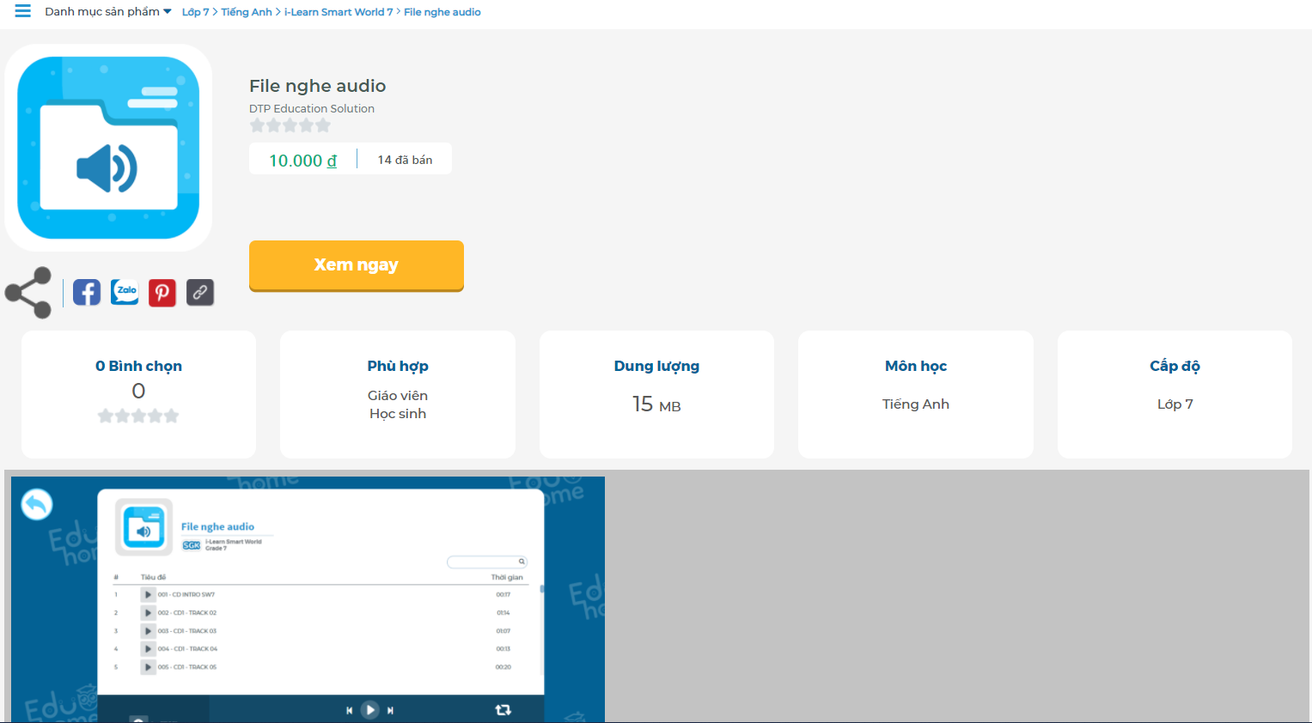The height and width of the screenshot is (723, 1312).
Task: Click the audio folder product image
Action: 108,148
